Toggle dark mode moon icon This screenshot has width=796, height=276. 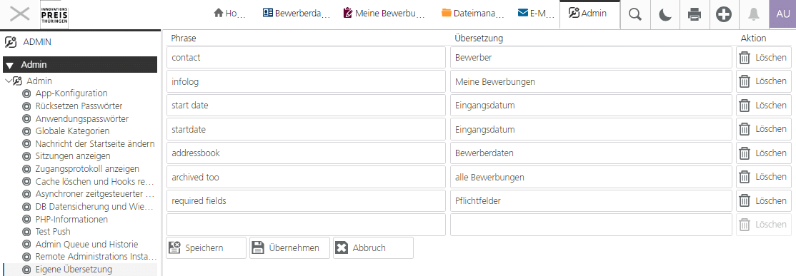(665, 14)
